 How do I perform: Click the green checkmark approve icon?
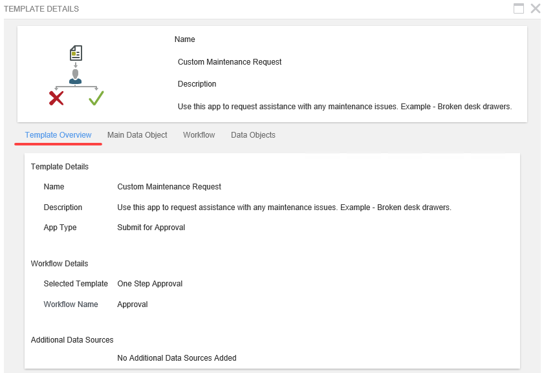pyautogui.click(x=96, y=98)
